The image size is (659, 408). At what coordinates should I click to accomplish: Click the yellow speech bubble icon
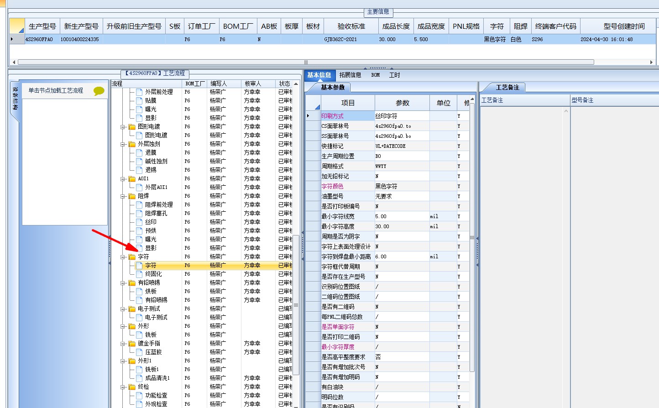point(99,91)
